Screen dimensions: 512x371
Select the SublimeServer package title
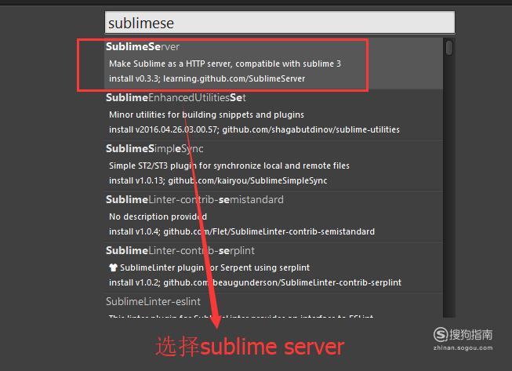click(143, 47)
